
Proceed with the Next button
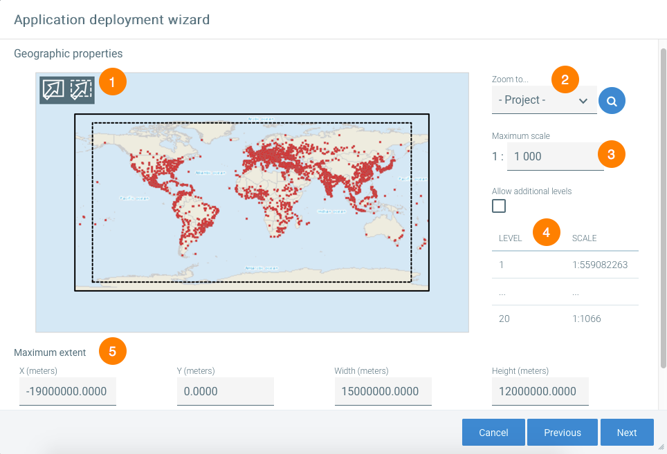(627, 433)
